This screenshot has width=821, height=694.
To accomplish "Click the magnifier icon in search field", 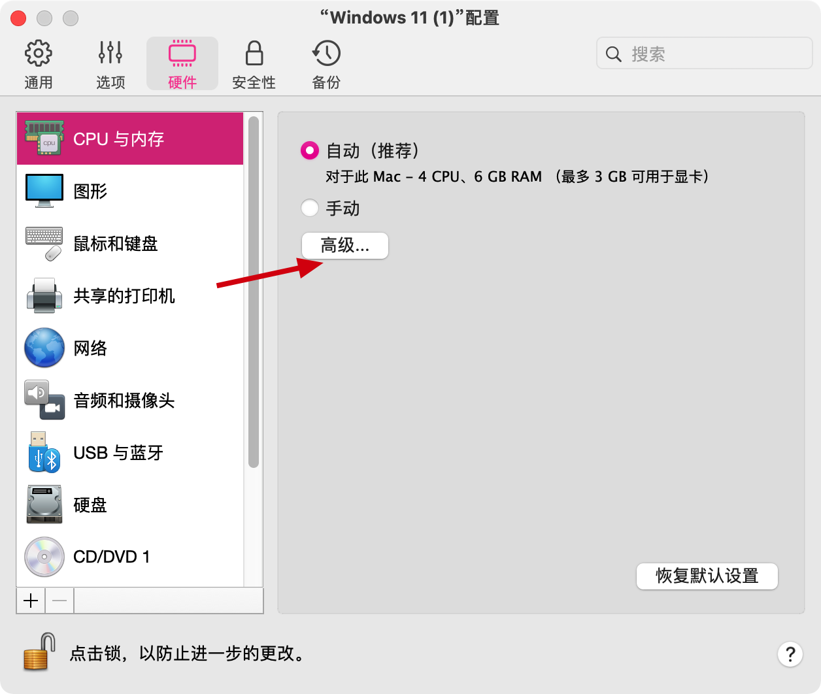I will pyautogui.click(x=613, y=54).
